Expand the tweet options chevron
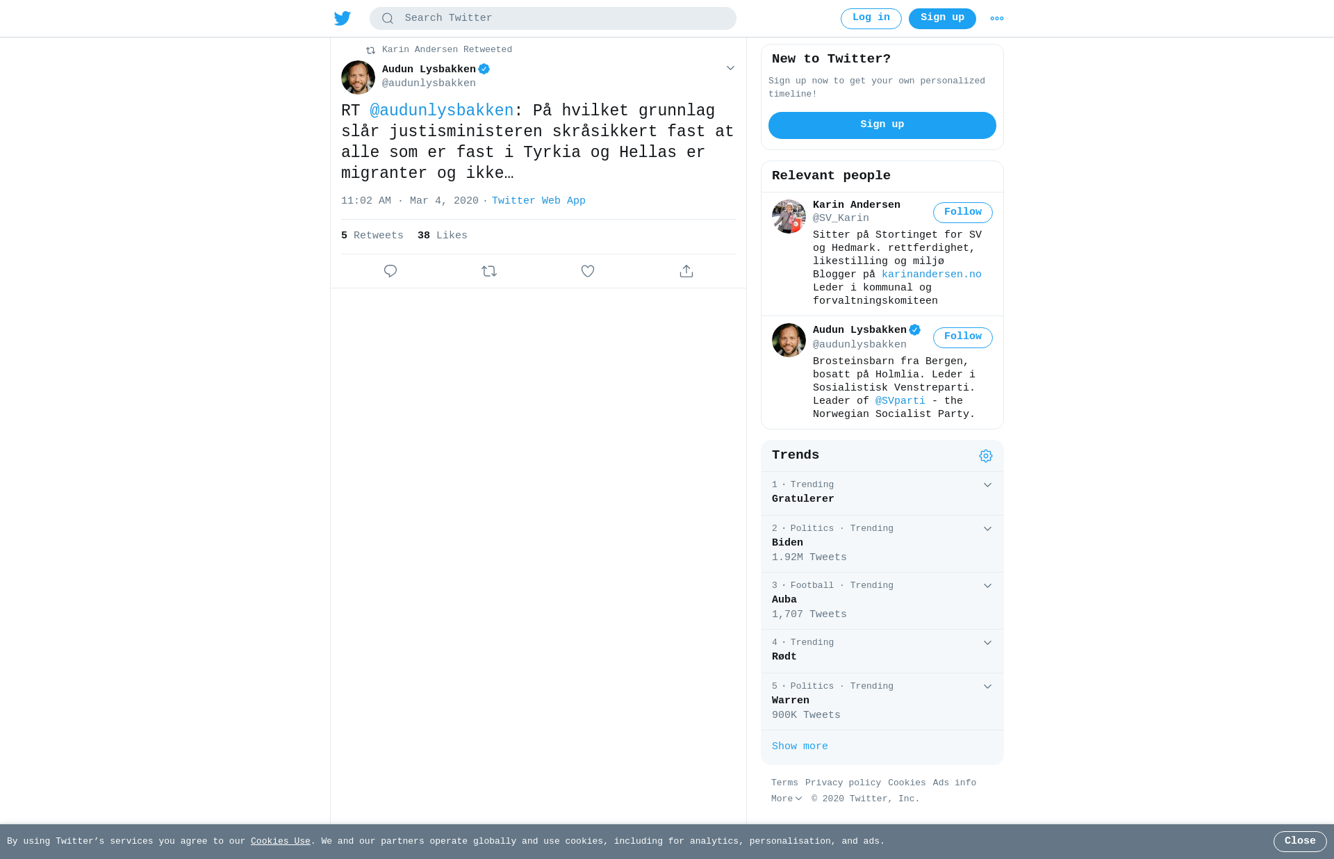The image size is (1334, 859). pos(730,68)
